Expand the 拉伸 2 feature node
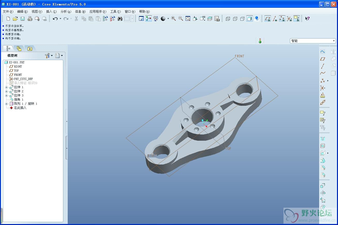Image resolution: width=338 pixels, height=225 pixels. click(x=6, y=92)
